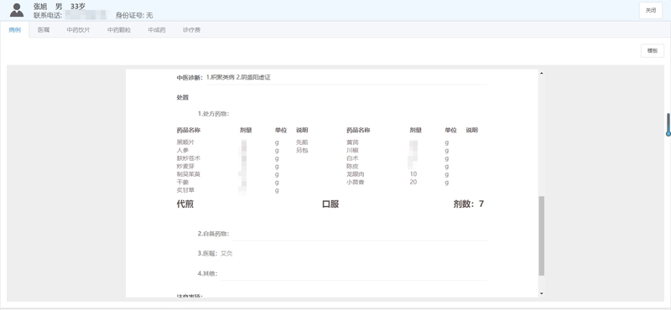
Task: Click the left 药品名称 column header
Action: pyautogui.click(x=188, y=130)
